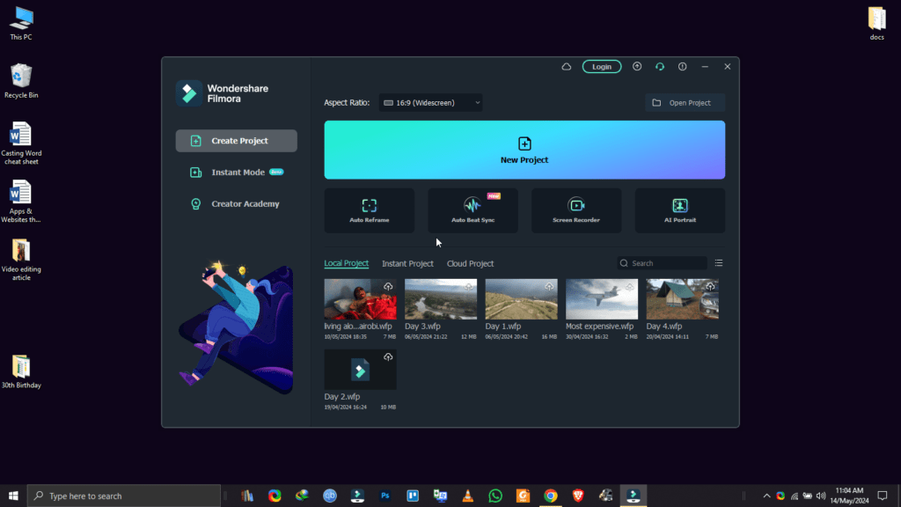
Task: Open the Windows Start menu
Action: click(x=13, y=496)
